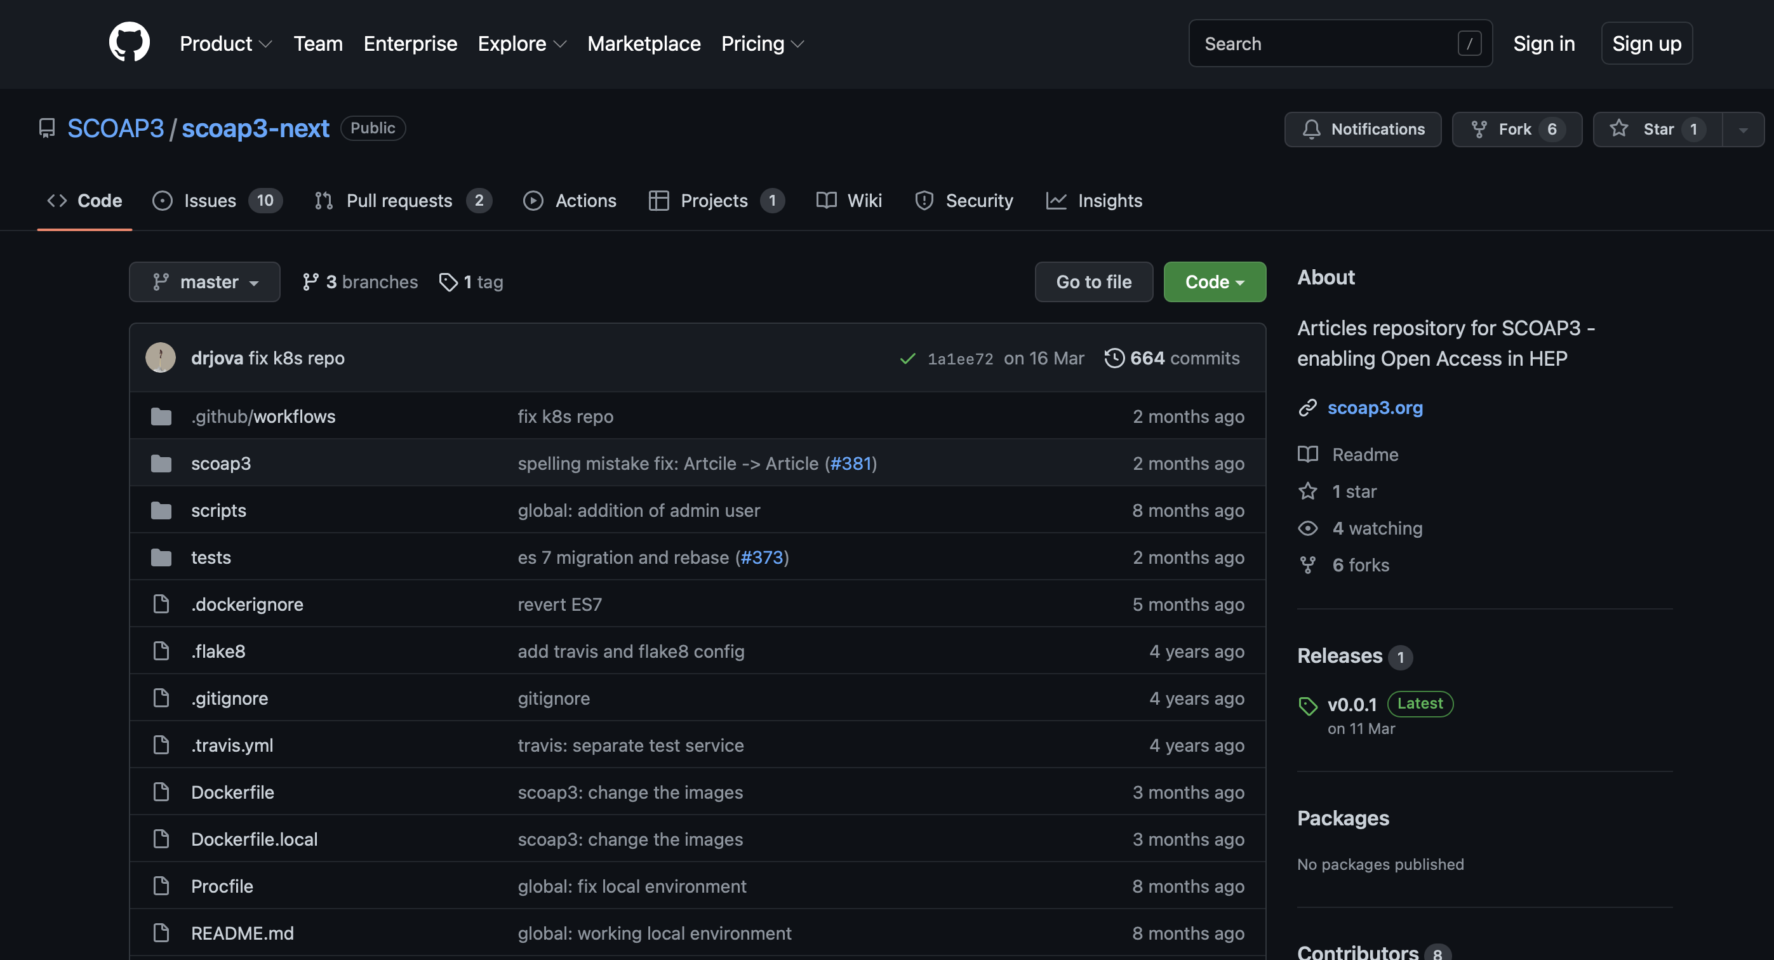The image size is (1774, 960).
Task: Click the README.md file icon
Action: (161, 933)
